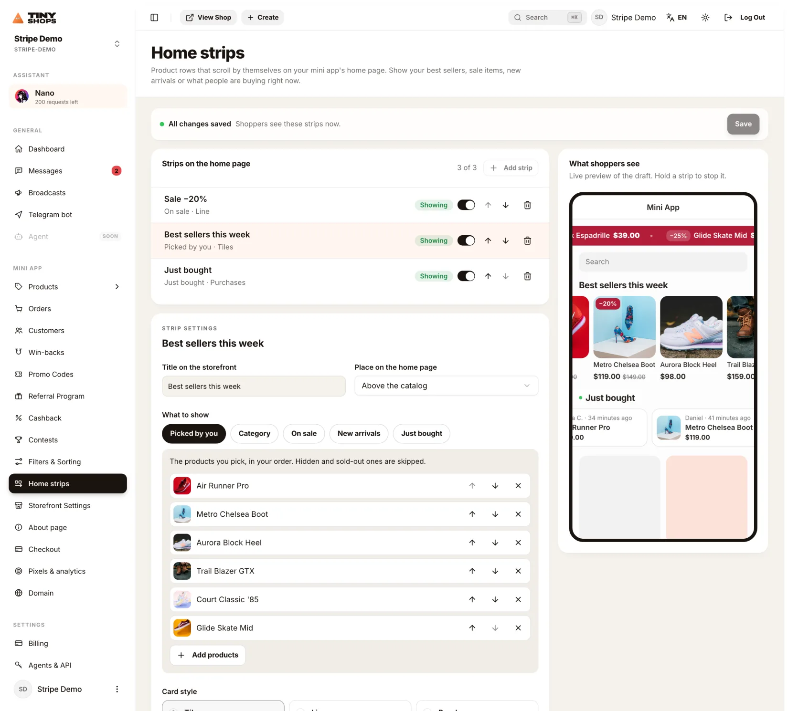Choose Just bought under What to show
The width and height of the screenshot is (788, 711).
coord(421,434)
